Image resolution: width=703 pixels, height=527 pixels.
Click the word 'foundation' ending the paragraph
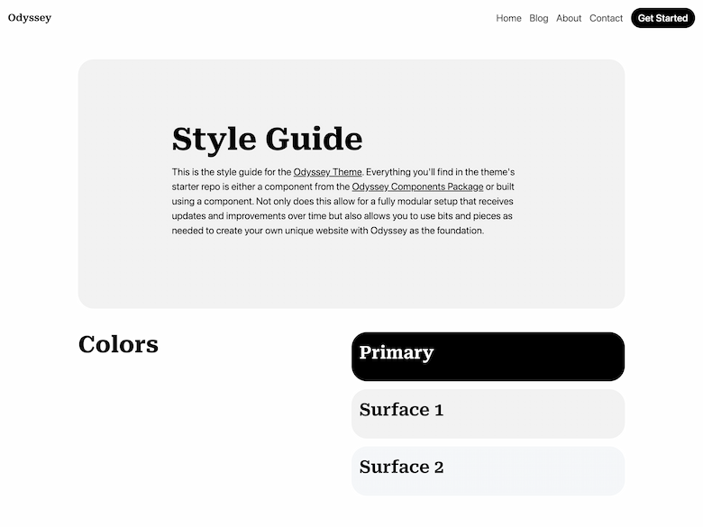(459, 231)
